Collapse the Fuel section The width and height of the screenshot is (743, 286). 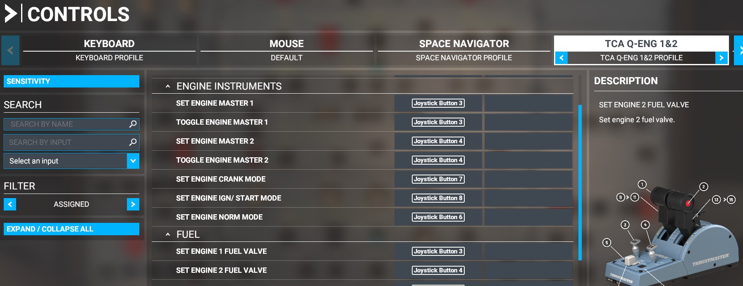pos(168,234)
